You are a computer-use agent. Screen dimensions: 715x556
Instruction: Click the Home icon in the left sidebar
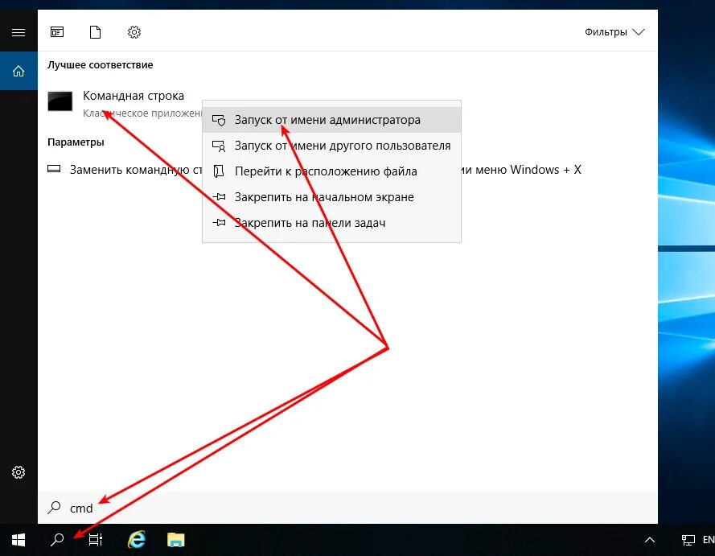18,70
